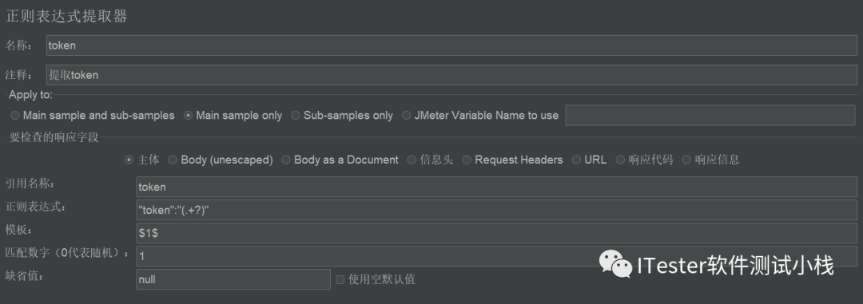Select Sub-samples only radio button
This screenshot has width=863, height=304.
(x=296, y=116)
